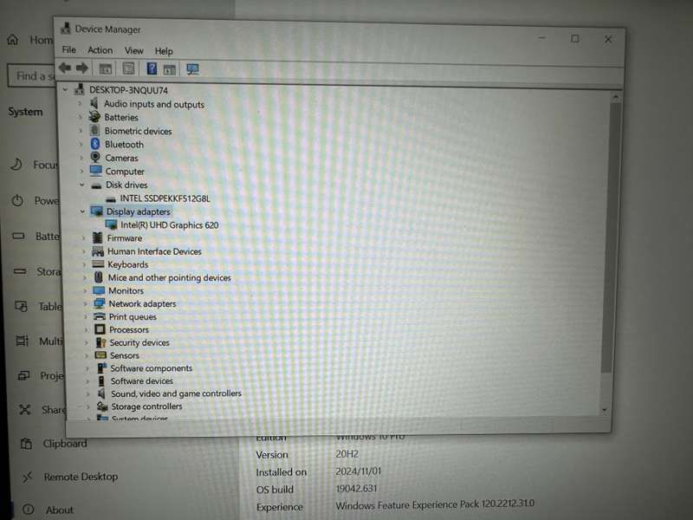Click the Update driver toolbar icon beside Help

pyautogui.click(x=170, y=69)
